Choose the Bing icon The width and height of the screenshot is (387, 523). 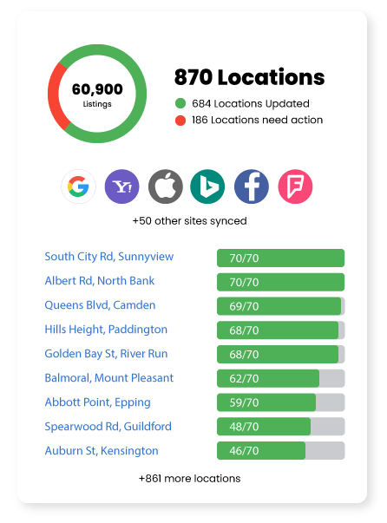click(x=207, y=186)
